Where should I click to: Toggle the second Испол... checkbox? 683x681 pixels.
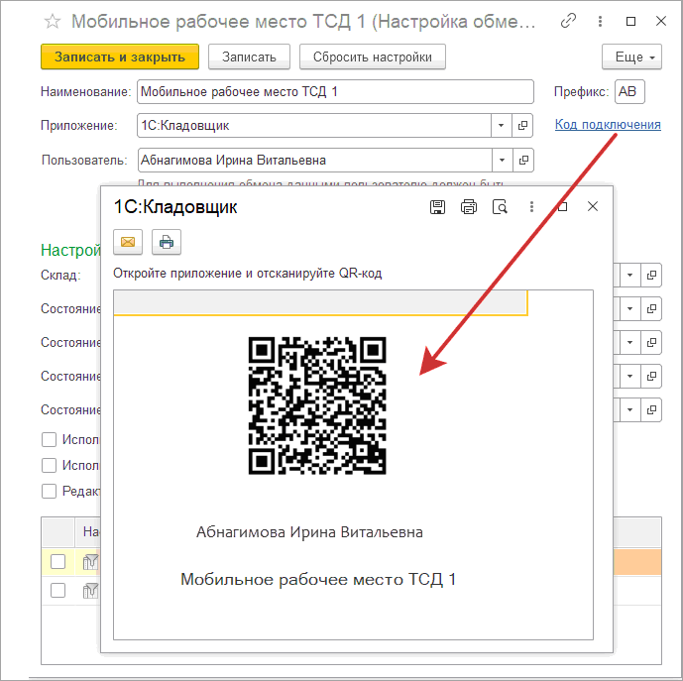tap(49, 465)
